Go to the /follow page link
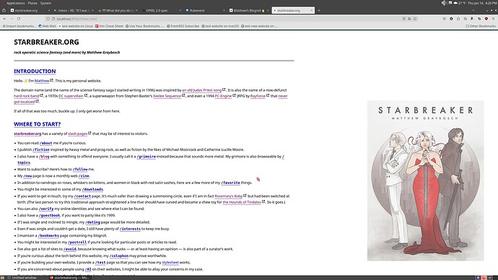The image size is (498, 280). pyautogui.click(x=80, y=169)
